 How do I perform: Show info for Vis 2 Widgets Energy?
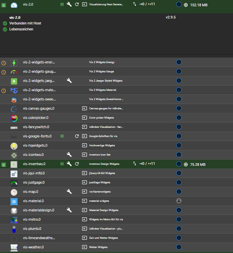pyautogui.click(x=179, y=62)
